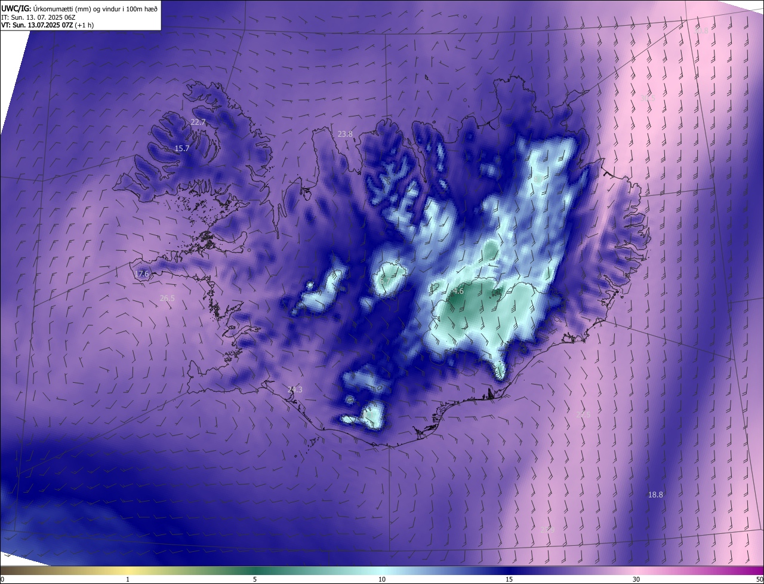Click the 22.7 value label on the map
This screenshot has height=584, width=764.
coord(198,122)
